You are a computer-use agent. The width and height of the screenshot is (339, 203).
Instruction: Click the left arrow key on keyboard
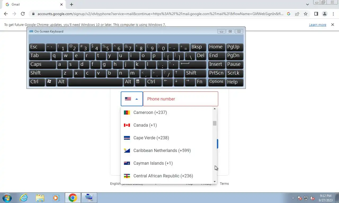click(167, 82)
